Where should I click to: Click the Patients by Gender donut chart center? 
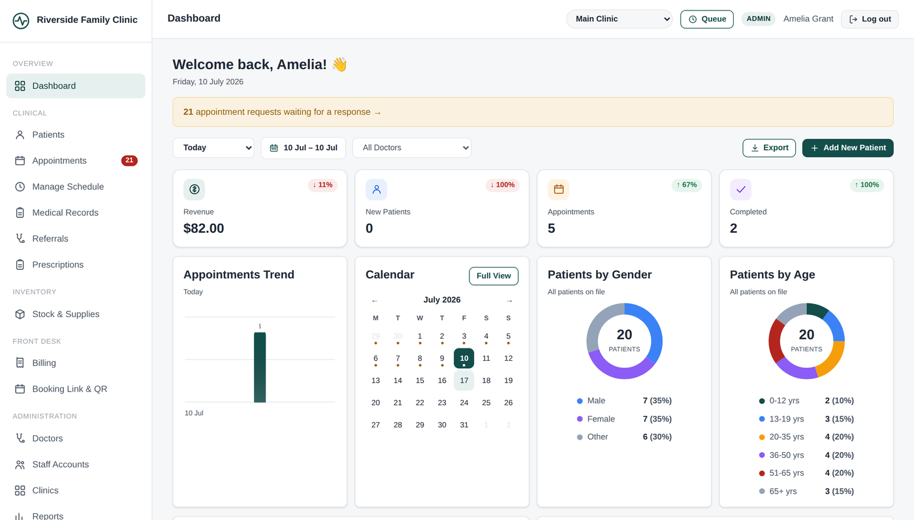(x=625, y=341)
